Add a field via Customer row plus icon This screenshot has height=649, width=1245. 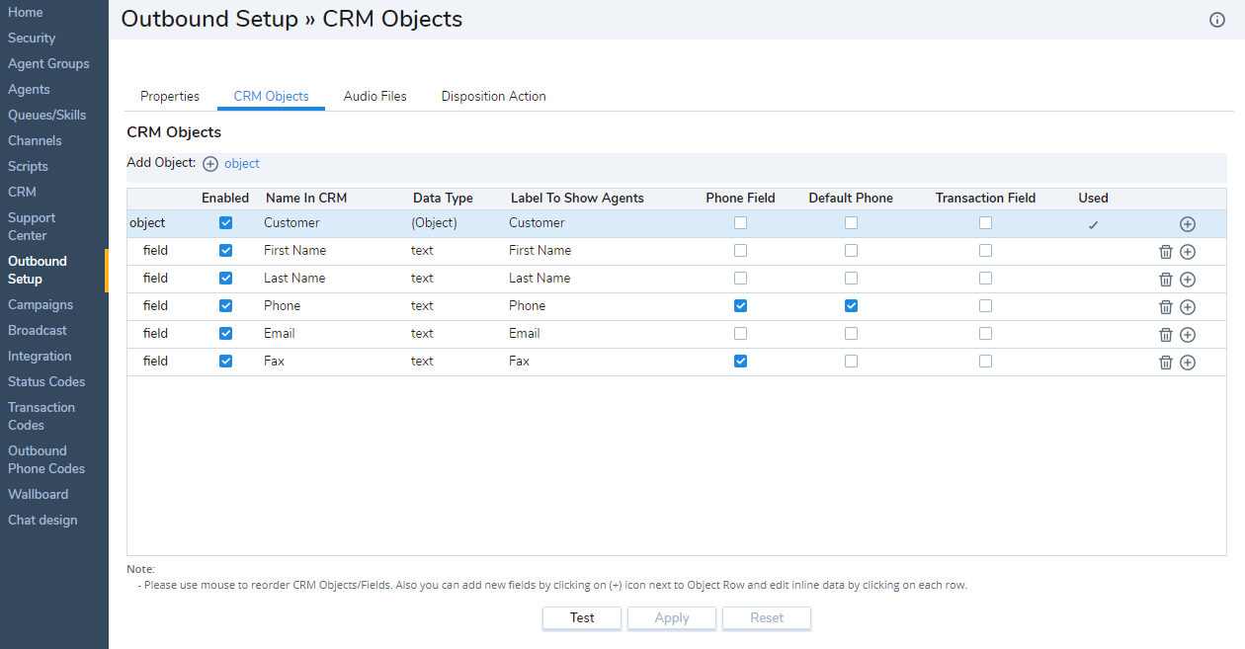coord(1188,224)
